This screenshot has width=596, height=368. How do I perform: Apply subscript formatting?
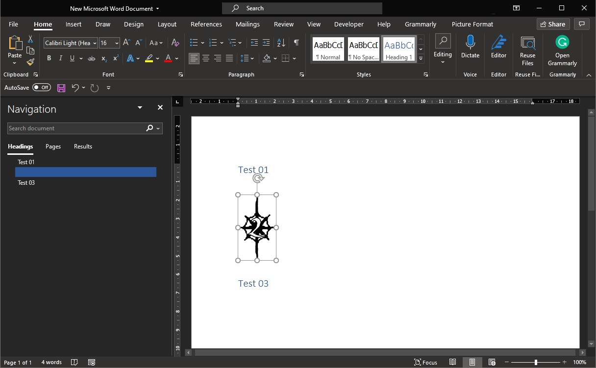104,58
